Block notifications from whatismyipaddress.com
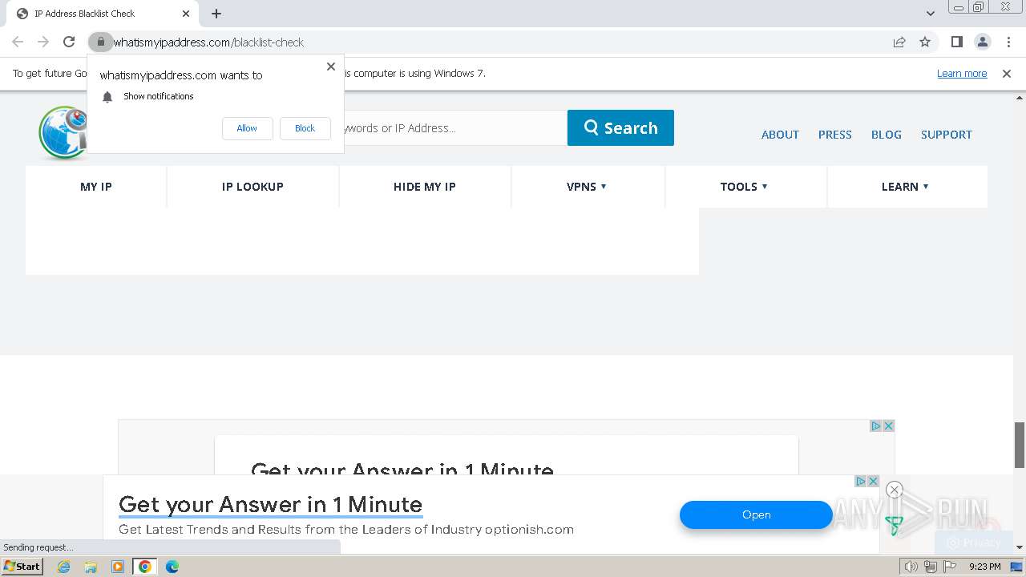This screenshot has height=577, width=1026. click(305, 128)
